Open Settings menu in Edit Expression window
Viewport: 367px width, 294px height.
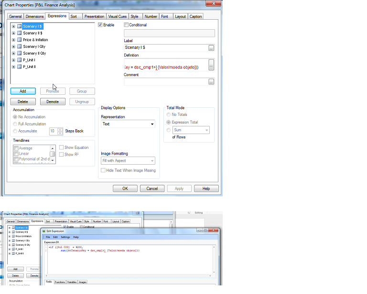pos(65,237)
